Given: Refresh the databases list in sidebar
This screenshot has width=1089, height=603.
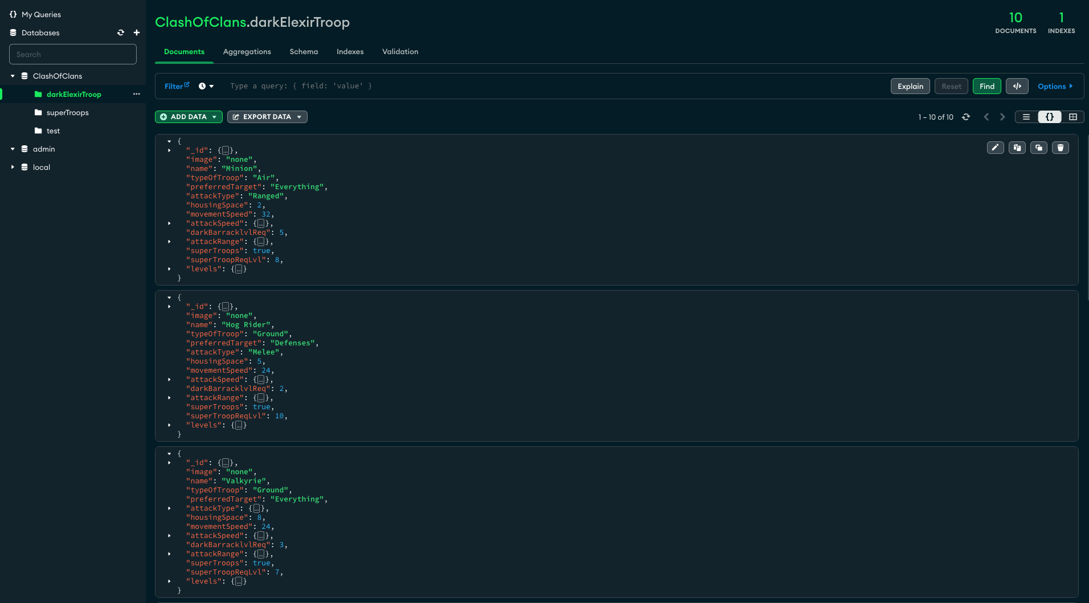Looking at the screenshot, I should tap(121, 32).
